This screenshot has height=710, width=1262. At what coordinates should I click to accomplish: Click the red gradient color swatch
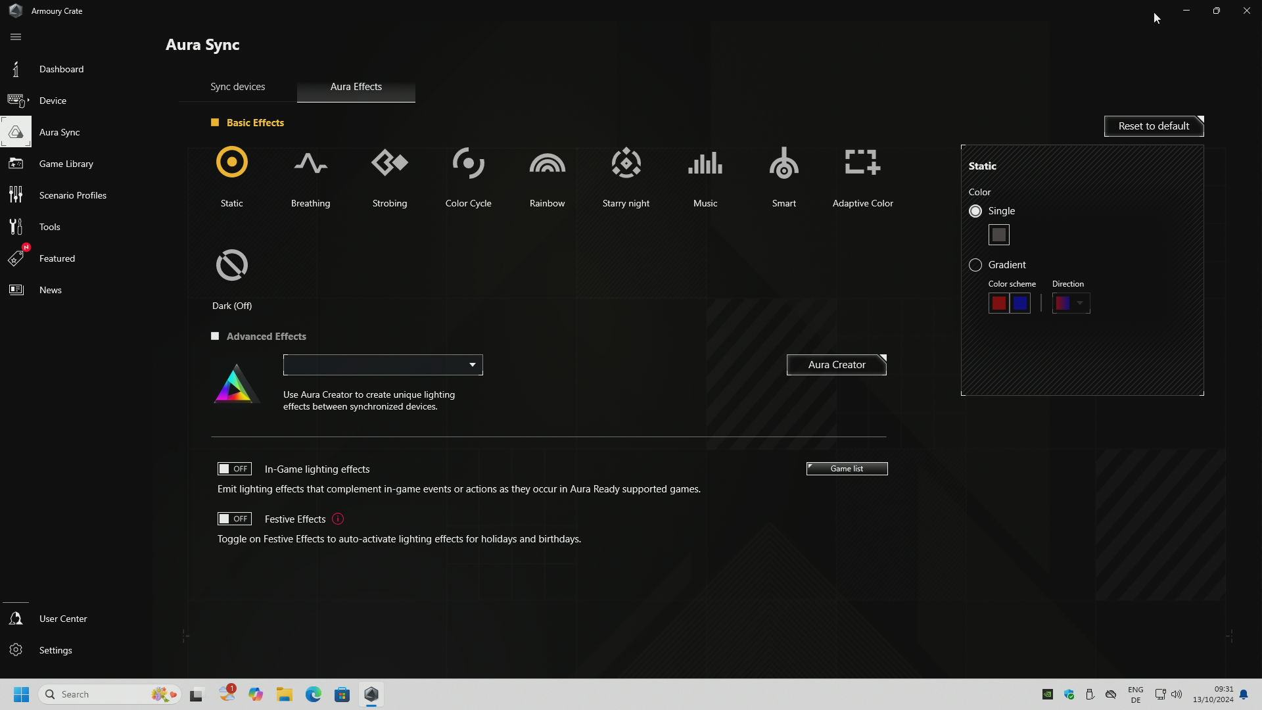pos(998,303)
